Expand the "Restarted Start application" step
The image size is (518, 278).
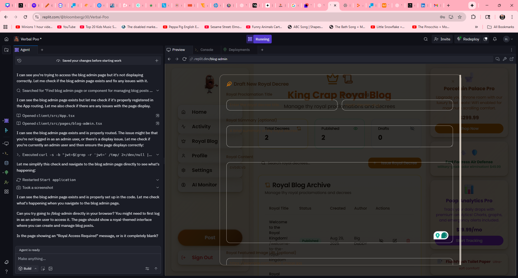click(x=158, y=180)
